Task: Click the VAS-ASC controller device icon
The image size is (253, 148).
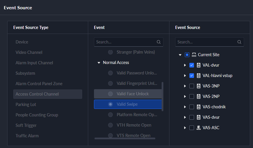Action: click(199, 128)
